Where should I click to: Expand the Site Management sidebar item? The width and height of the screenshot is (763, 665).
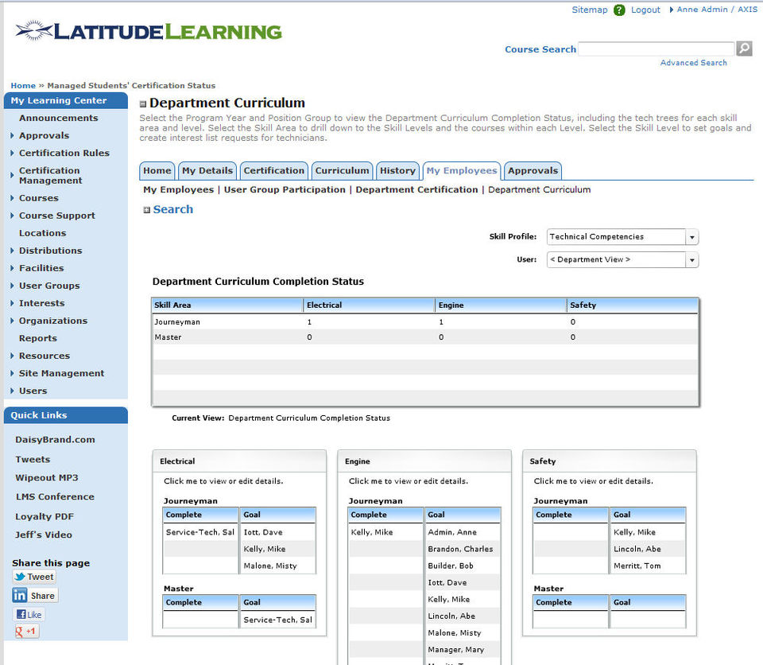coord(61,373)
